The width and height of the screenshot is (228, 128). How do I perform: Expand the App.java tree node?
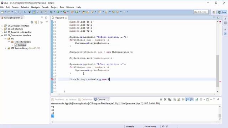(12, 45)
